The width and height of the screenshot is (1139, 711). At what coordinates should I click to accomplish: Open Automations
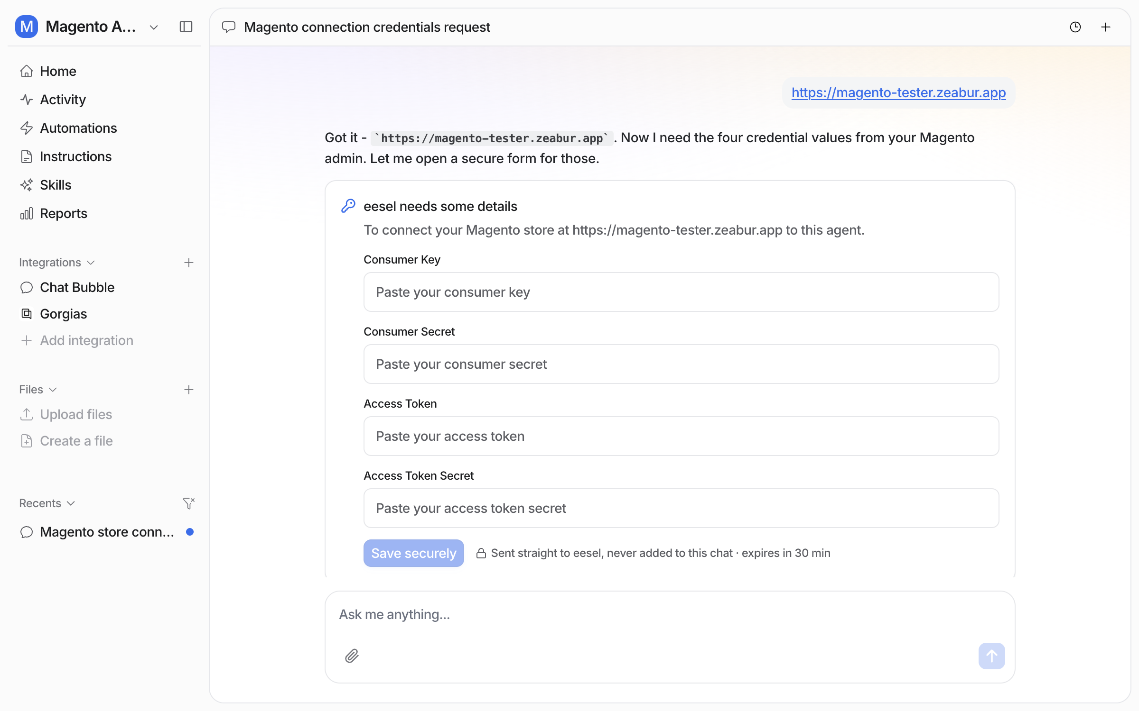click(104, 128)
